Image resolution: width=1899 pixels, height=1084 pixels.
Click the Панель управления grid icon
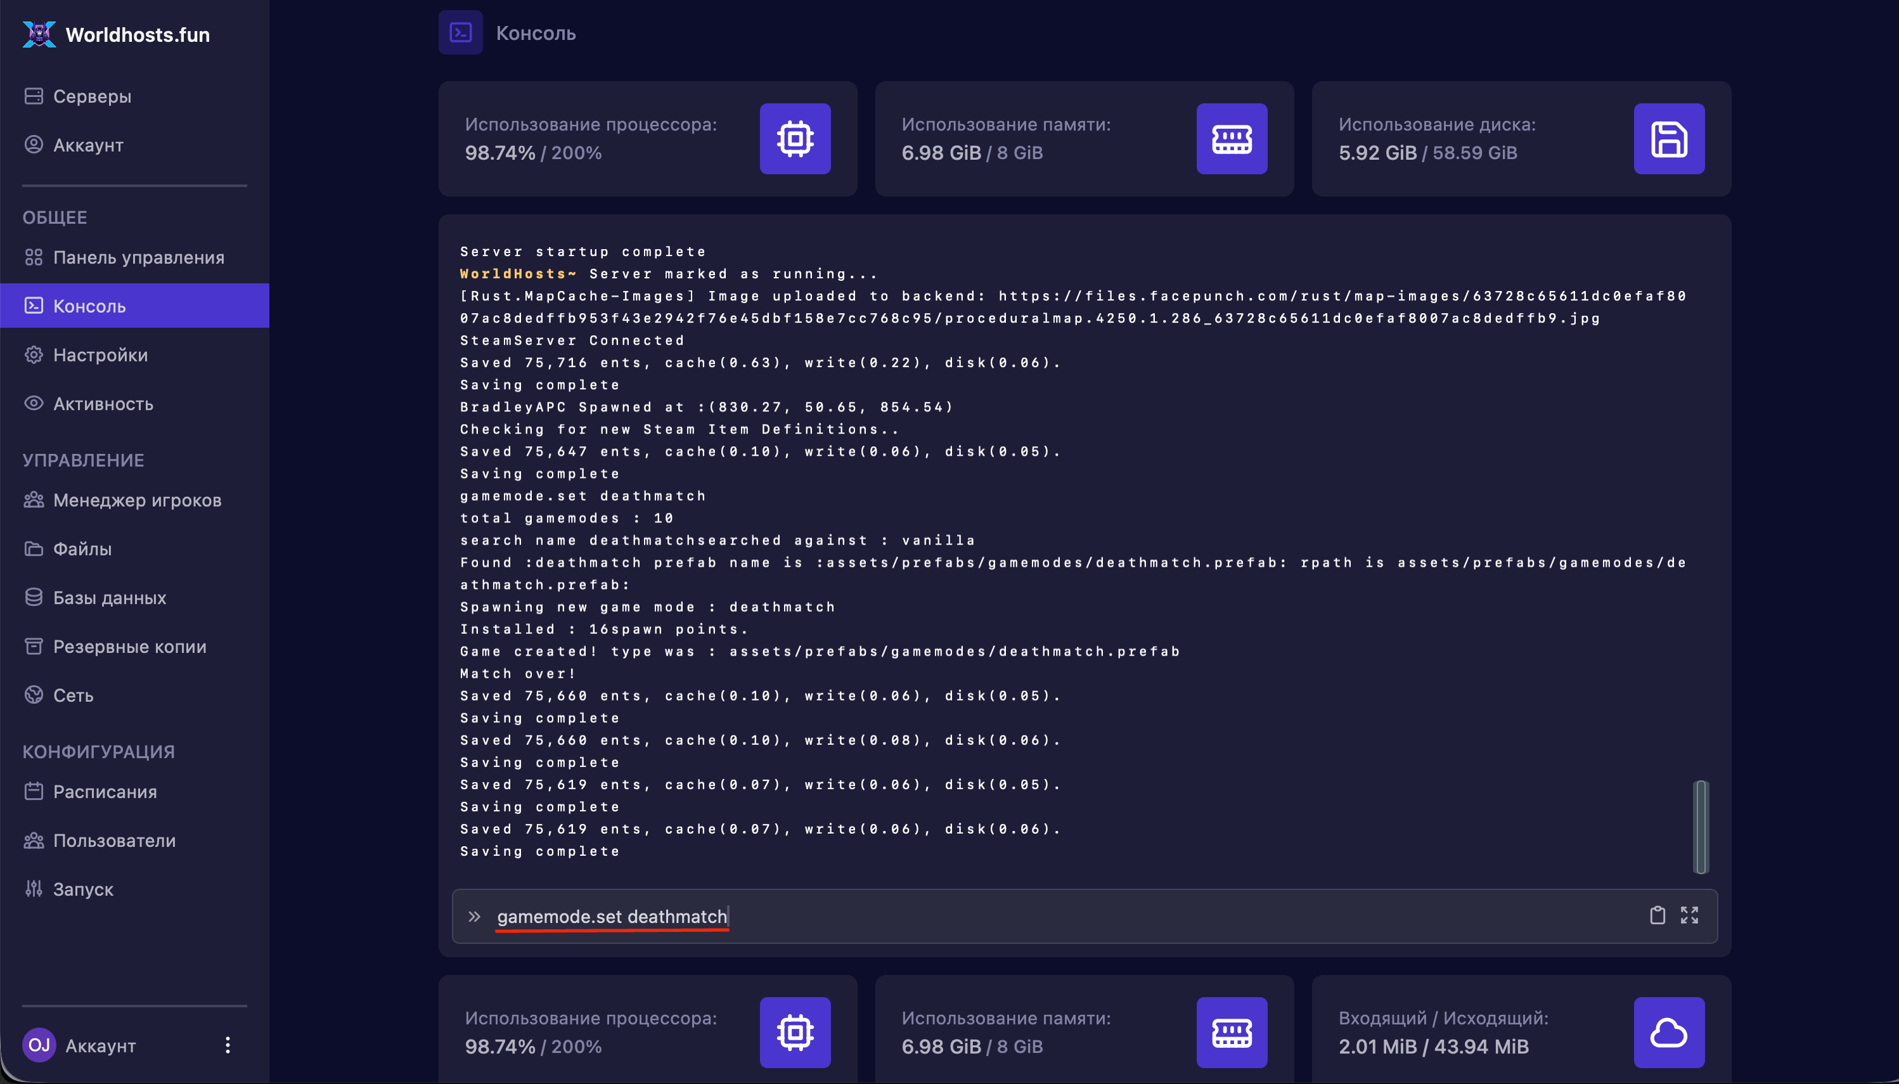click(34, 257)
